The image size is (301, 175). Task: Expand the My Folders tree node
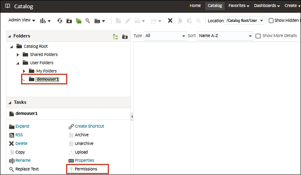pos(24,71)
